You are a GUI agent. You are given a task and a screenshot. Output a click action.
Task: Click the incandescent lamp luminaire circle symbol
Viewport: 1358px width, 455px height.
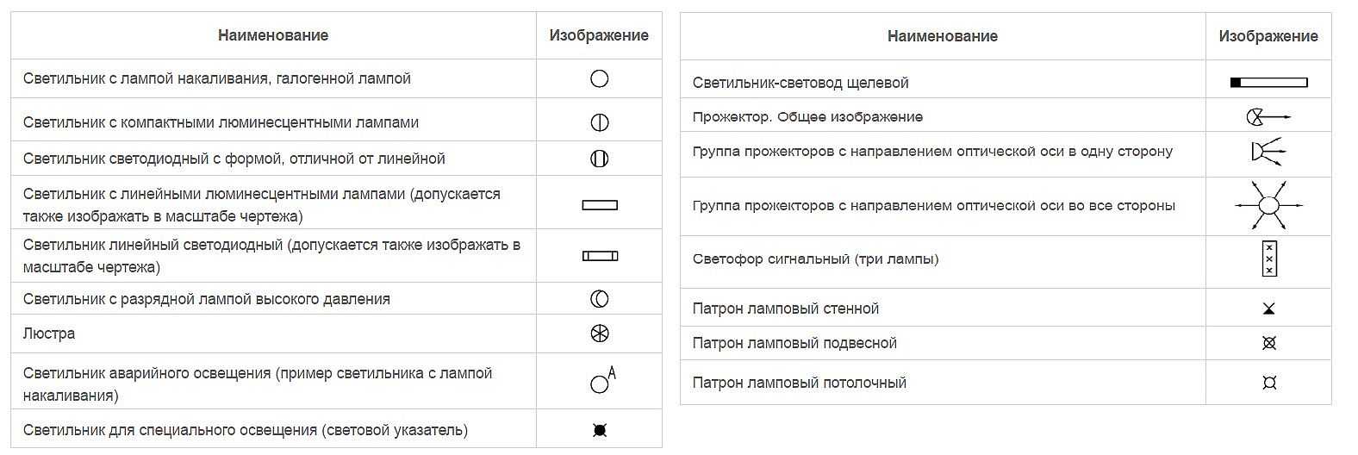click(600, 79)
